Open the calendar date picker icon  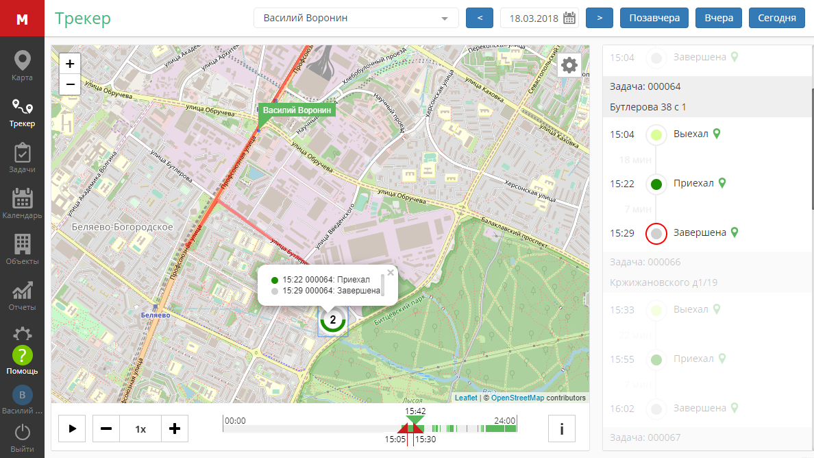[x=569, y=19]
